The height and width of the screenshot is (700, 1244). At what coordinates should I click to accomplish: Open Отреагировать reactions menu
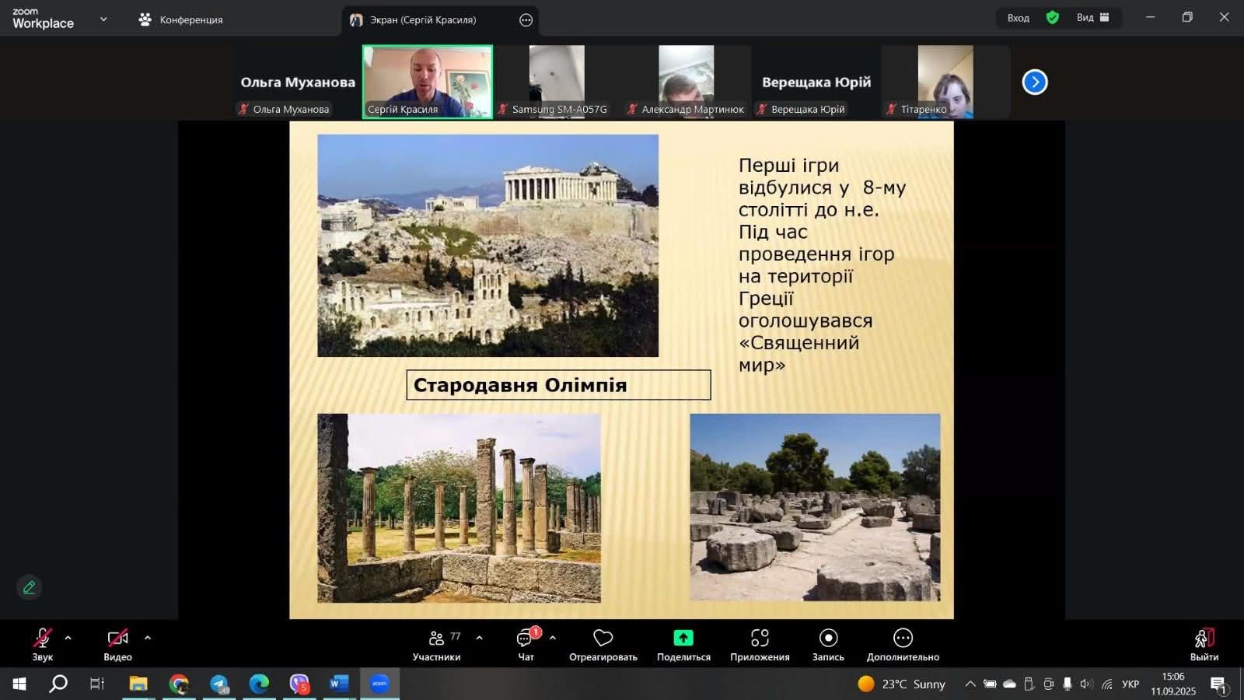[603, 645]
